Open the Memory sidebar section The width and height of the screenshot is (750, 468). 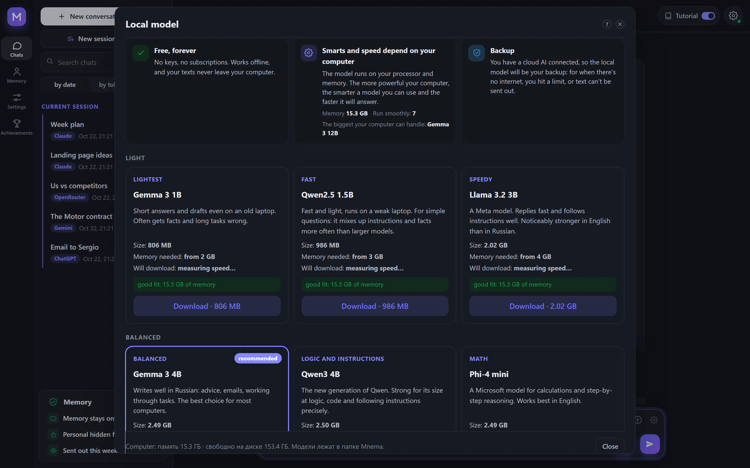coord(17,75)
